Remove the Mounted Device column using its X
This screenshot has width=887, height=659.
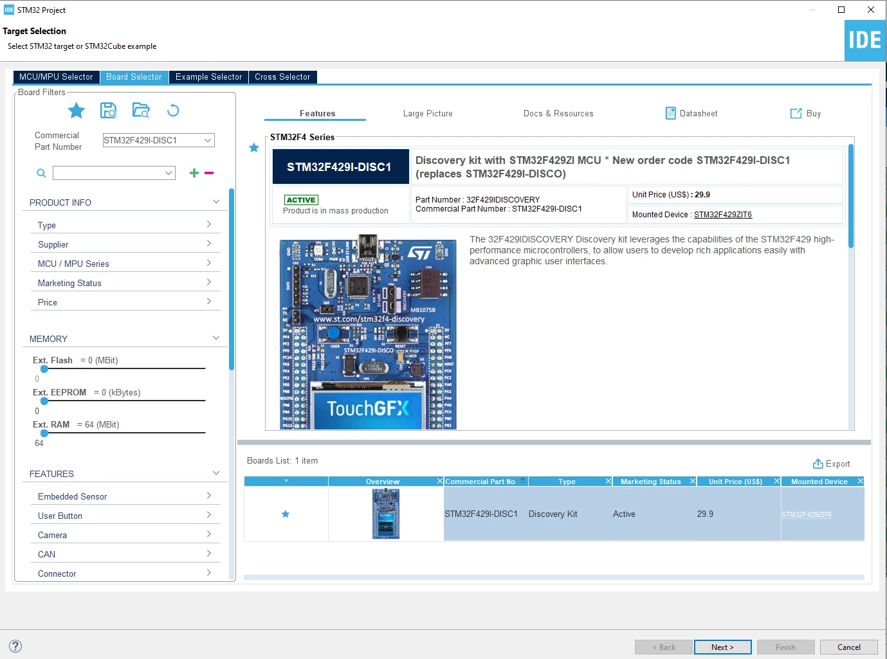pyautogui.click(x=861, y=482)
